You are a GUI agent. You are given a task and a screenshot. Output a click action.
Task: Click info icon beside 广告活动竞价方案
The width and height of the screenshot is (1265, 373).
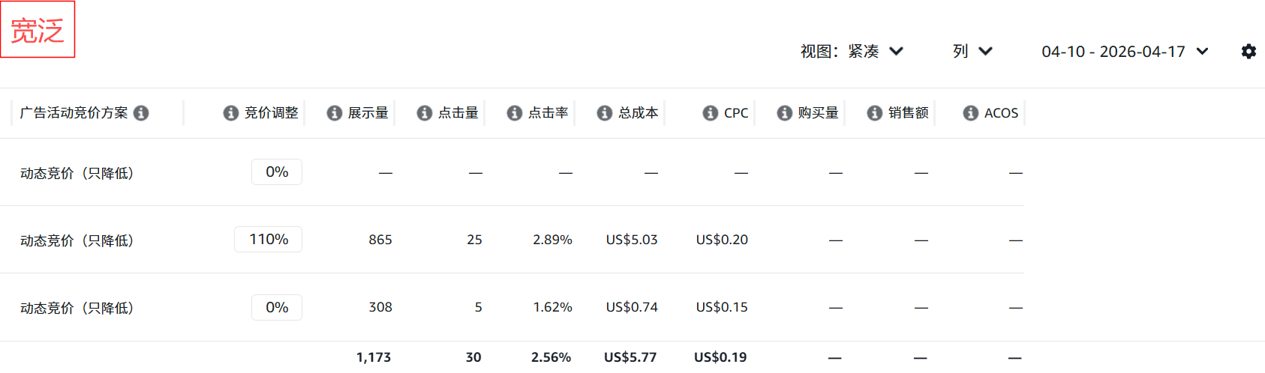[141, 113]
